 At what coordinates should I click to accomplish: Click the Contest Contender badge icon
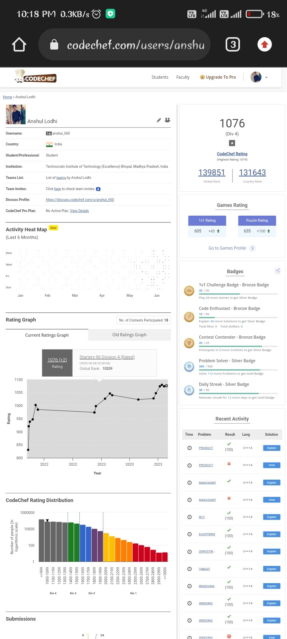pos(189,343)
